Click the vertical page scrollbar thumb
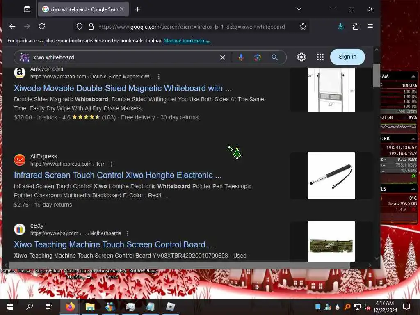Screen dimensions: 420x315 pyautogui.click(x=377, y=75)
